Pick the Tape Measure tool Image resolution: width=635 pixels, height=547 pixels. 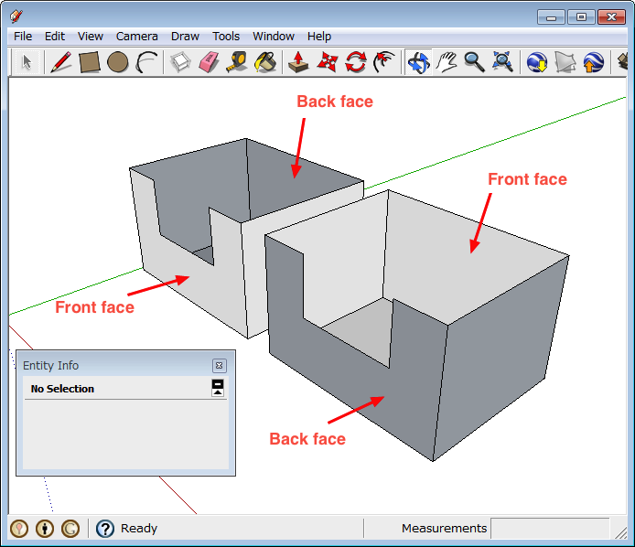237,62
